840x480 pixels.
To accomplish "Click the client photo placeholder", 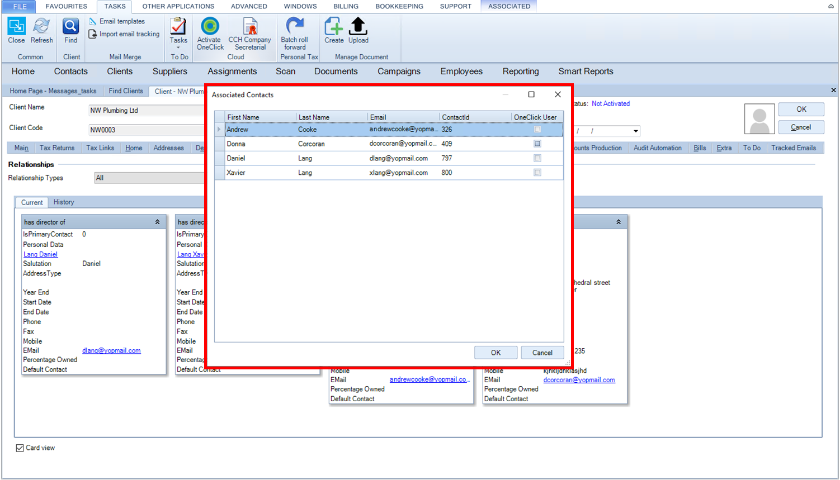I will (x=759, y=118).
